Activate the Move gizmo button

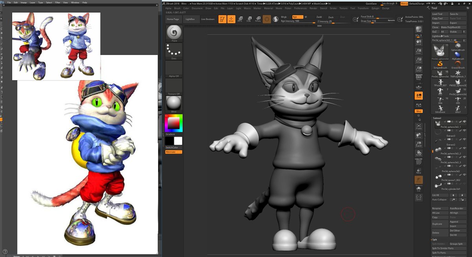240,19
